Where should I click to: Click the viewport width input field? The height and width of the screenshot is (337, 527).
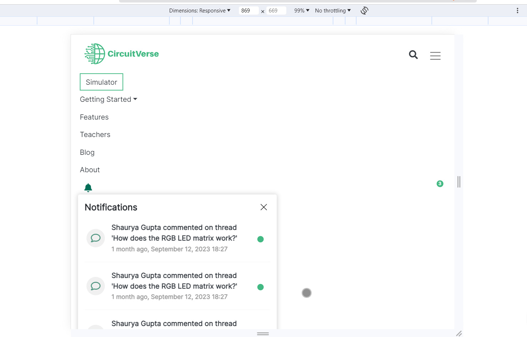[x=249, y=11]
